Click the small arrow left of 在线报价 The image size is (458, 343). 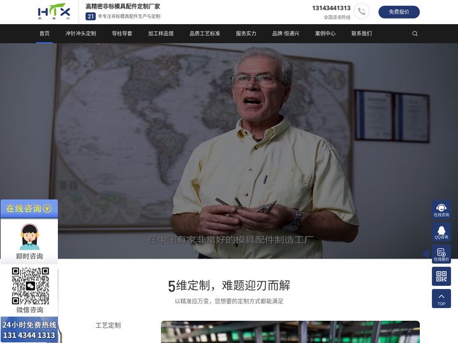pos(426,253)
